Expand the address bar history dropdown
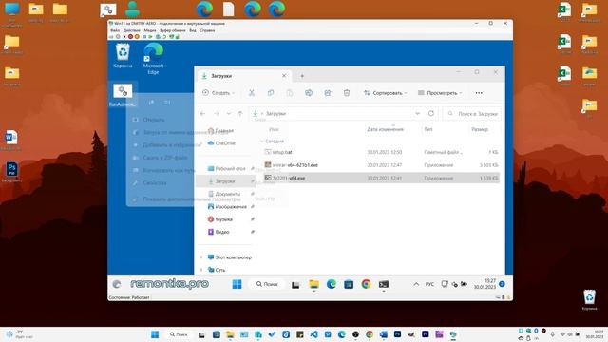 [x=418, y=113]
